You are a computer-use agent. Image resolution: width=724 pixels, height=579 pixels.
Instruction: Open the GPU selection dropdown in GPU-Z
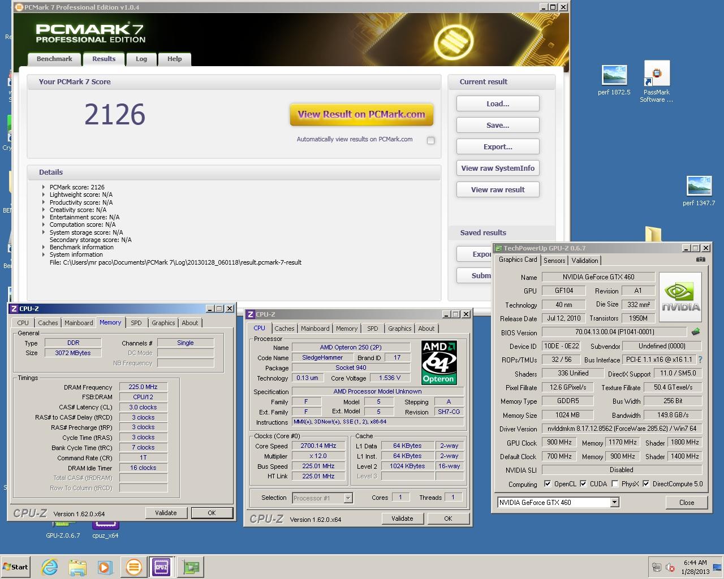[614, 502]
